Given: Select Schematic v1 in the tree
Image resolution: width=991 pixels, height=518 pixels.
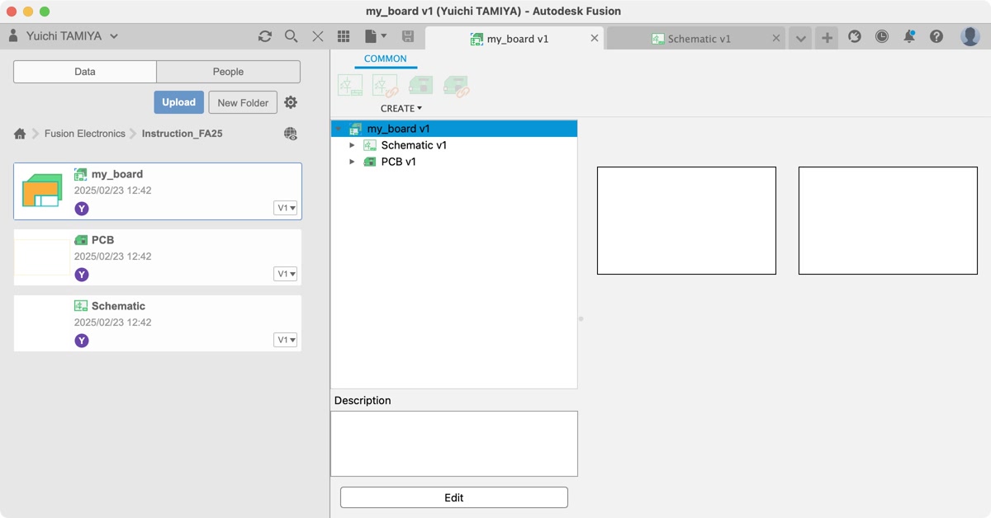Looking at the screenshot, I should [x=414, y=145].
